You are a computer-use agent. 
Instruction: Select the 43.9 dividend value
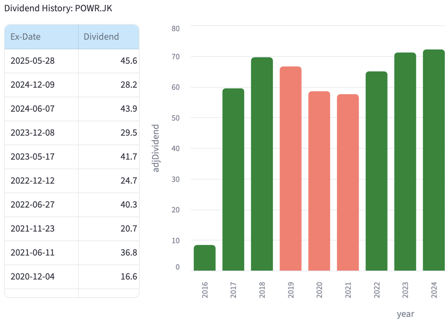tap(109, 109)
